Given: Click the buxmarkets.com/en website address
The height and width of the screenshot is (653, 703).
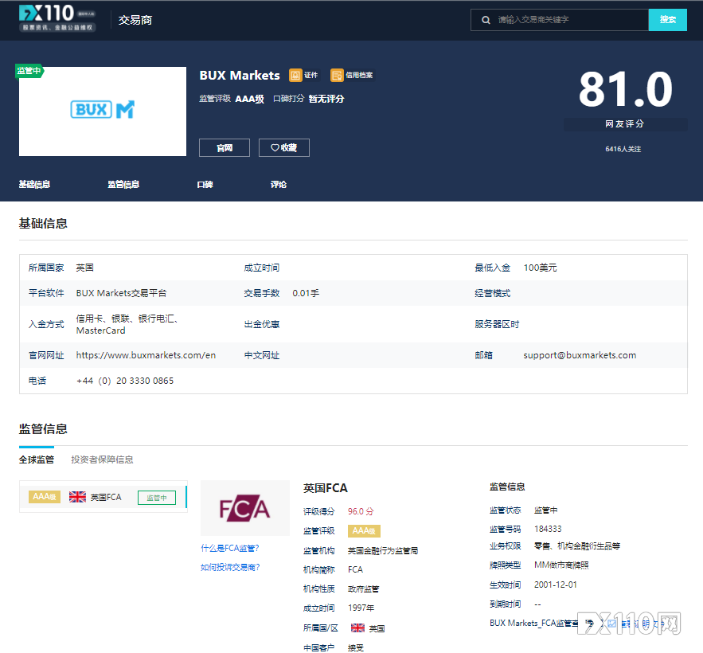Looking at the screenshot, I should click(146, 355).
